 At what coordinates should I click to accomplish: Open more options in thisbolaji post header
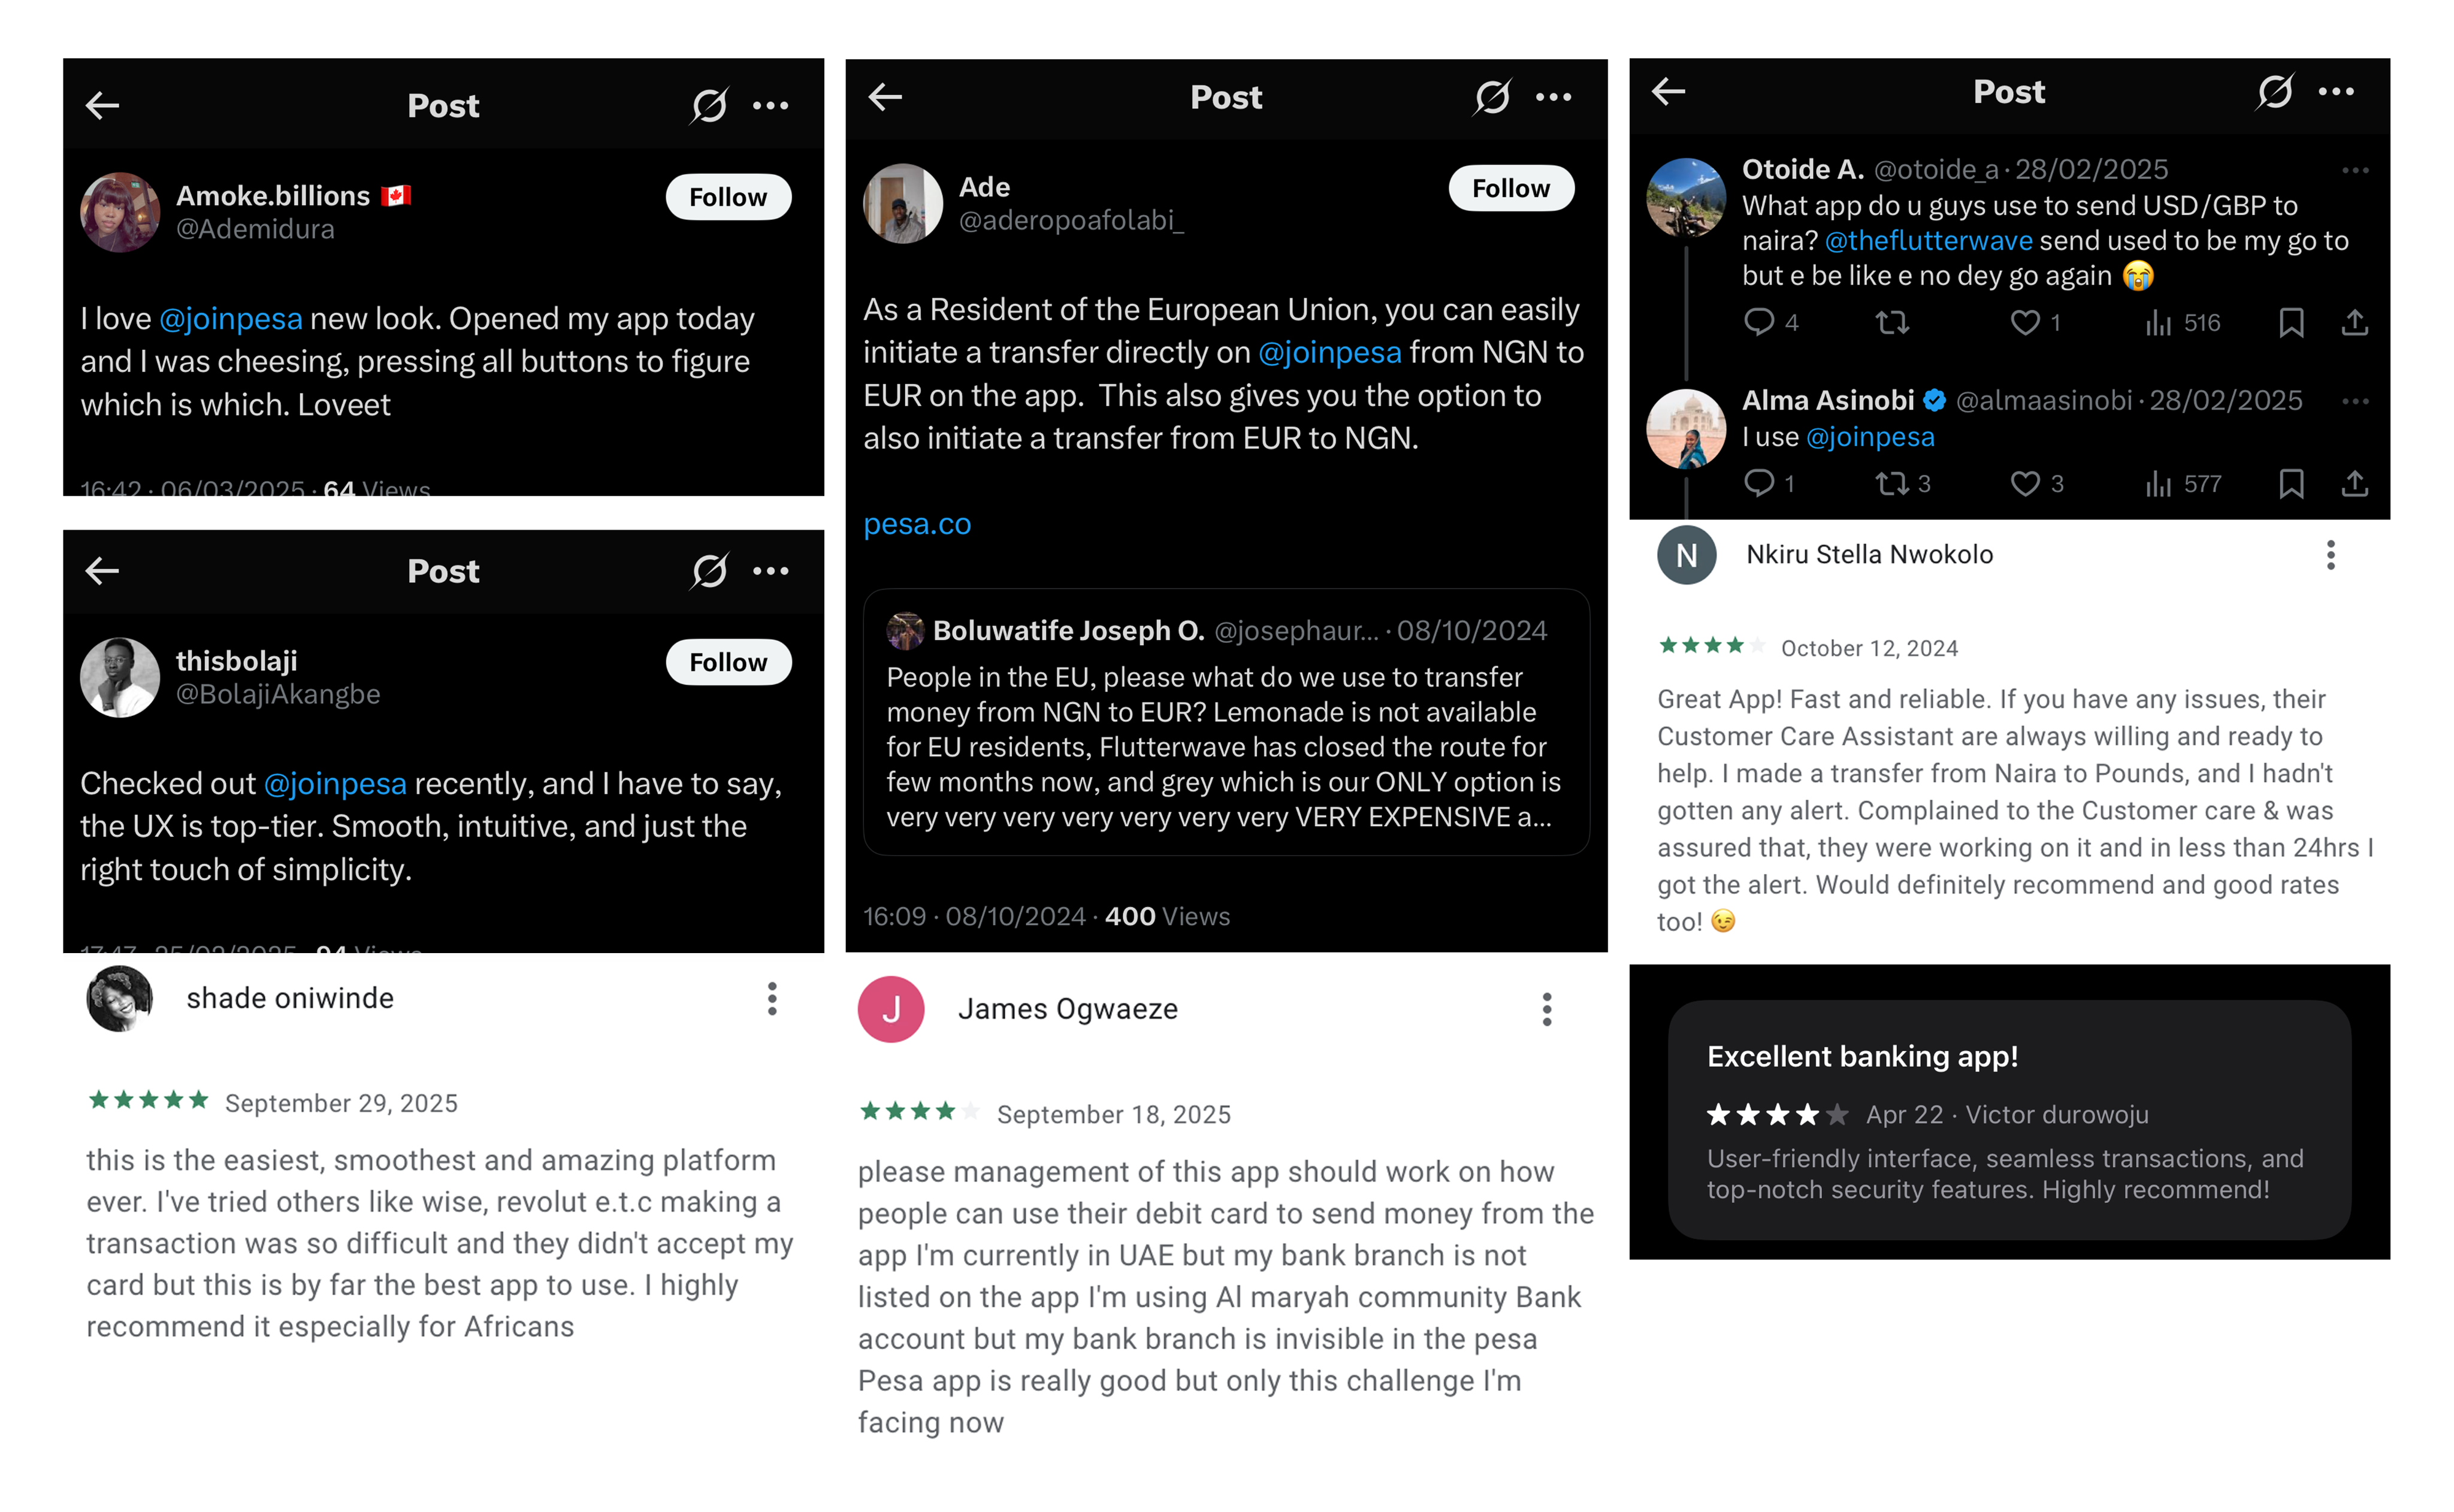click(770, 571)
